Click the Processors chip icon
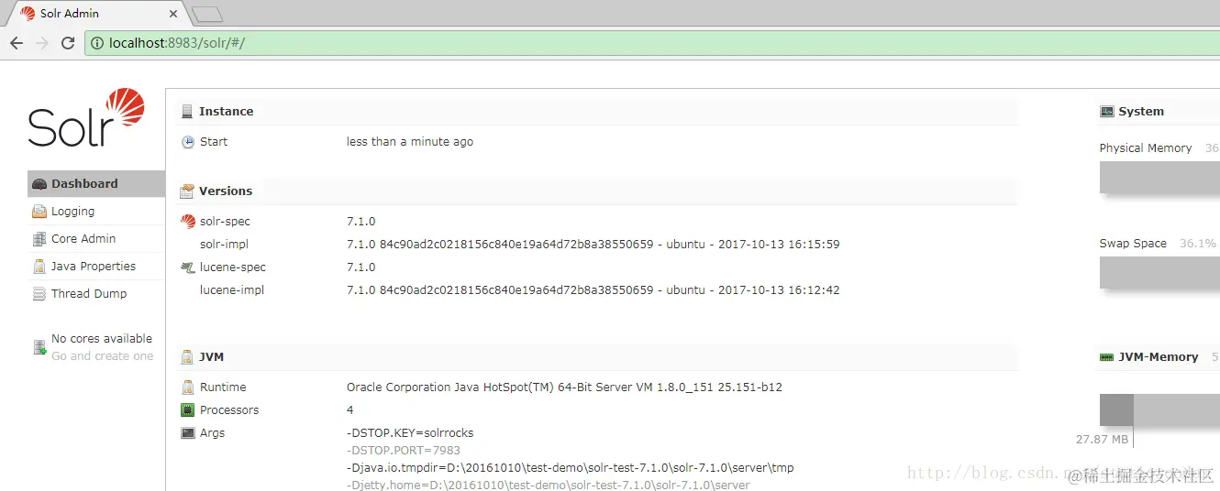This screenshot has width=1220, height=491. point(188,410)
